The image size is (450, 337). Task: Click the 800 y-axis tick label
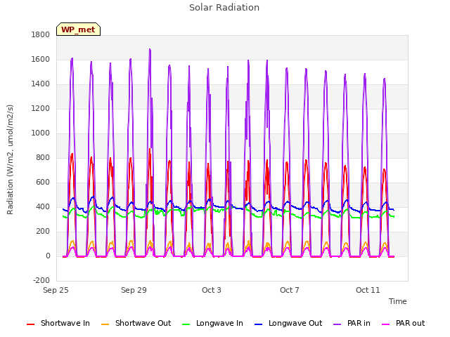click(43, 157)
